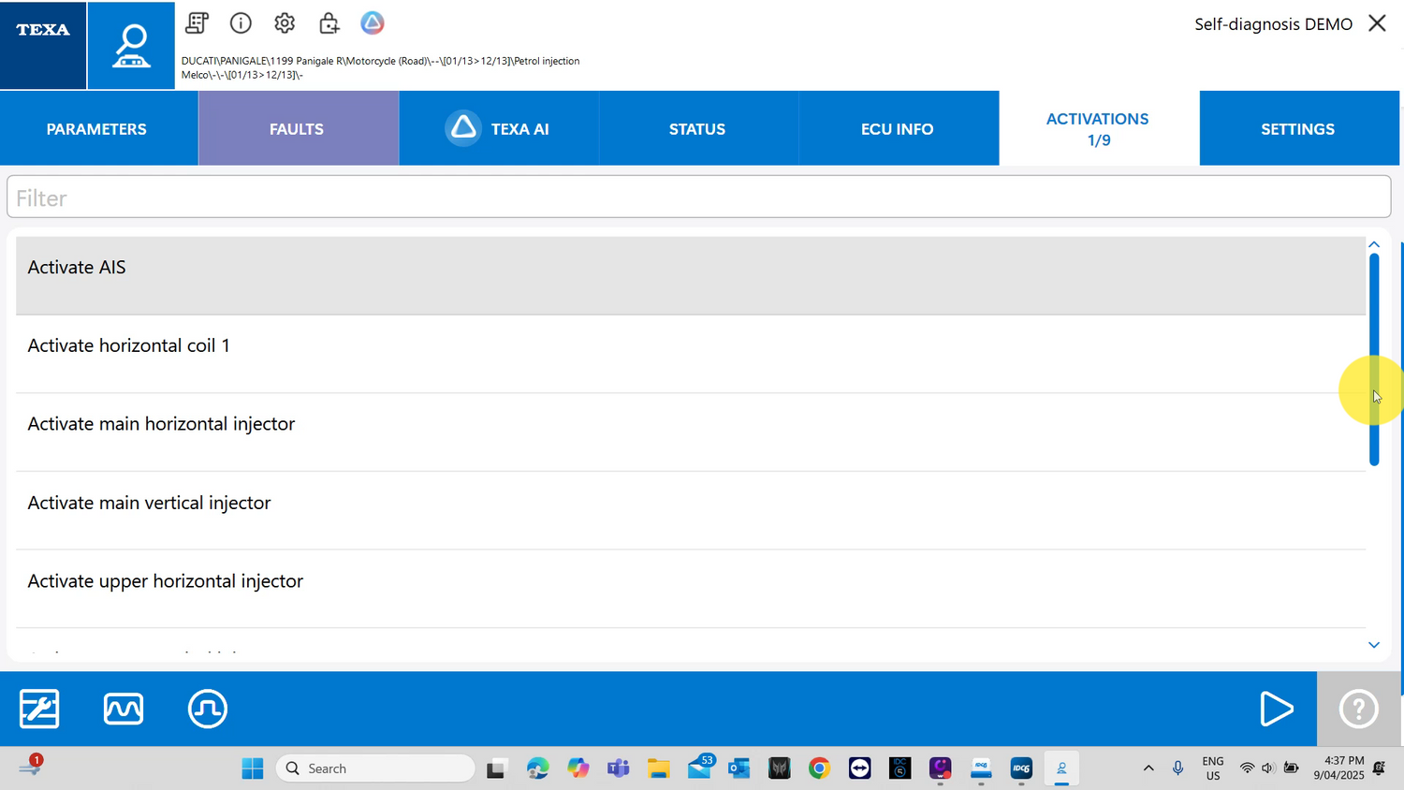Open the Wi-Fi network tray icon
The height and width of the screenshot is (790, 1404).
(1247, 768)
